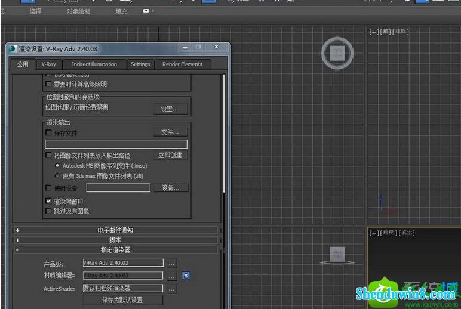Open the [前] view menu
This screenshot has width=461, height=309.
pos(385,32)
